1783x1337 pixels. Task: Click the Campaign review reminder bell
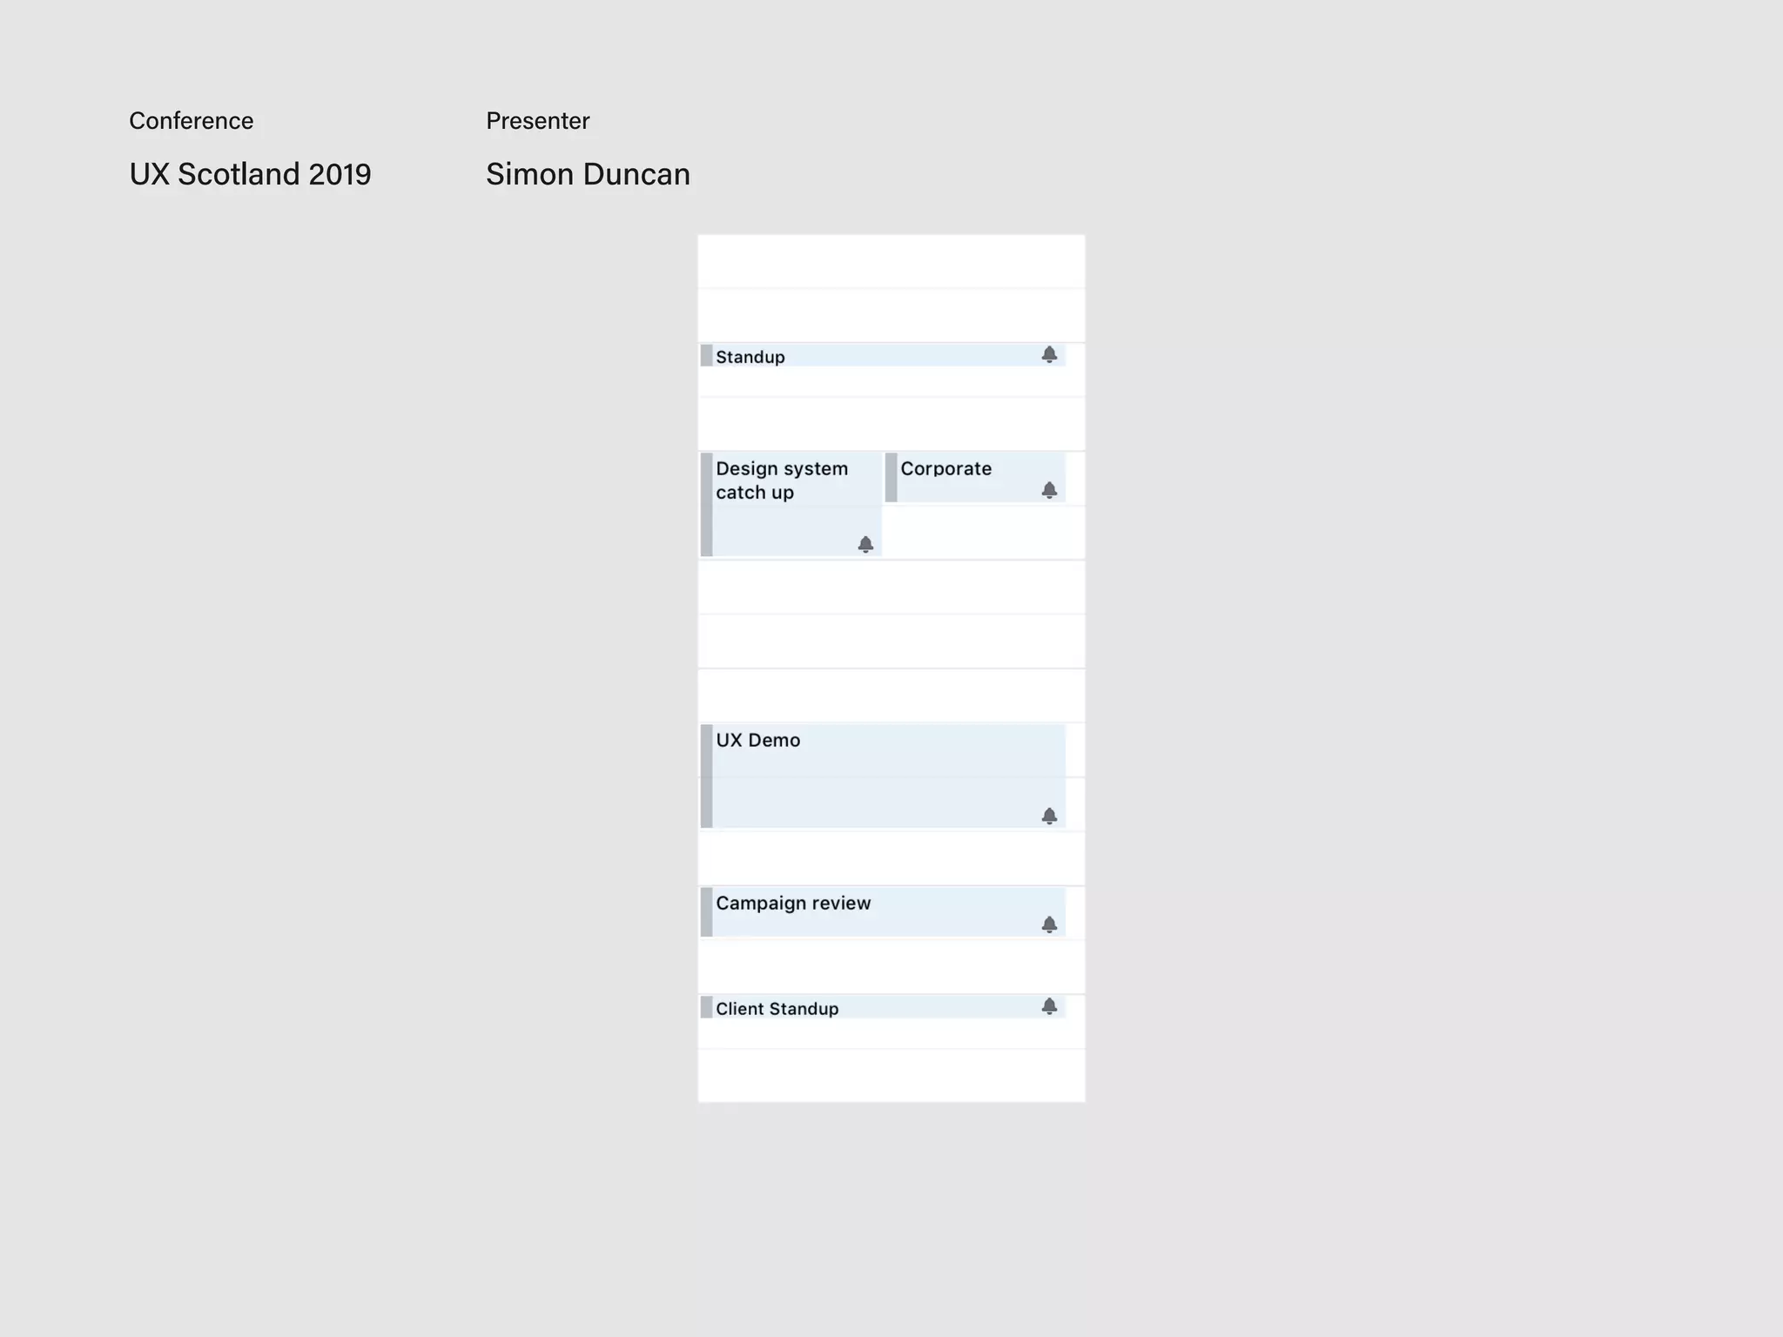coord(1049,924)
